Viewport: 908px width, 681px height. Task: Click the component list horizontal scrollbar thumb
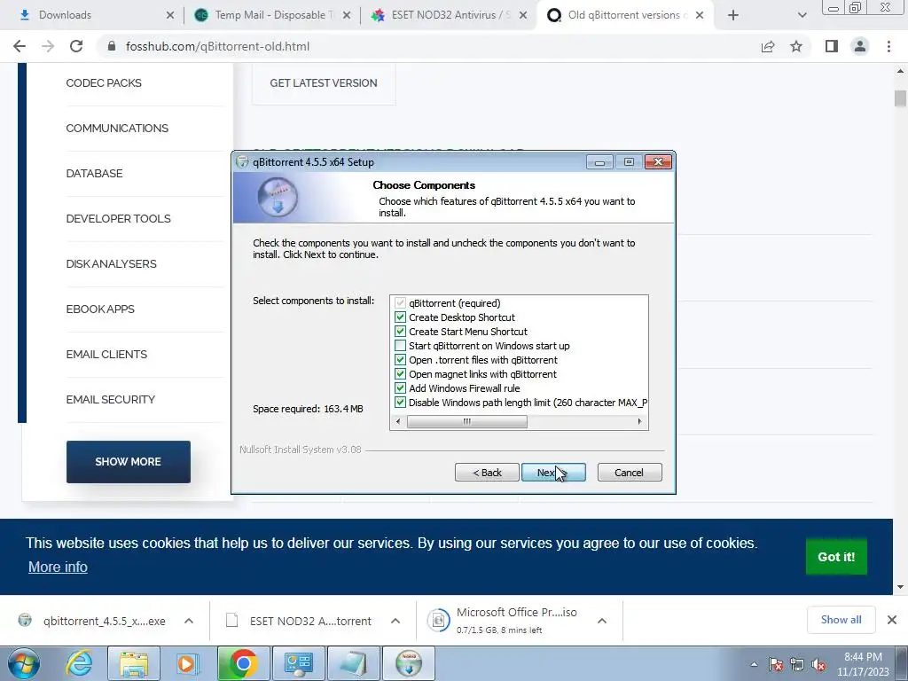[x=466, y=421]
